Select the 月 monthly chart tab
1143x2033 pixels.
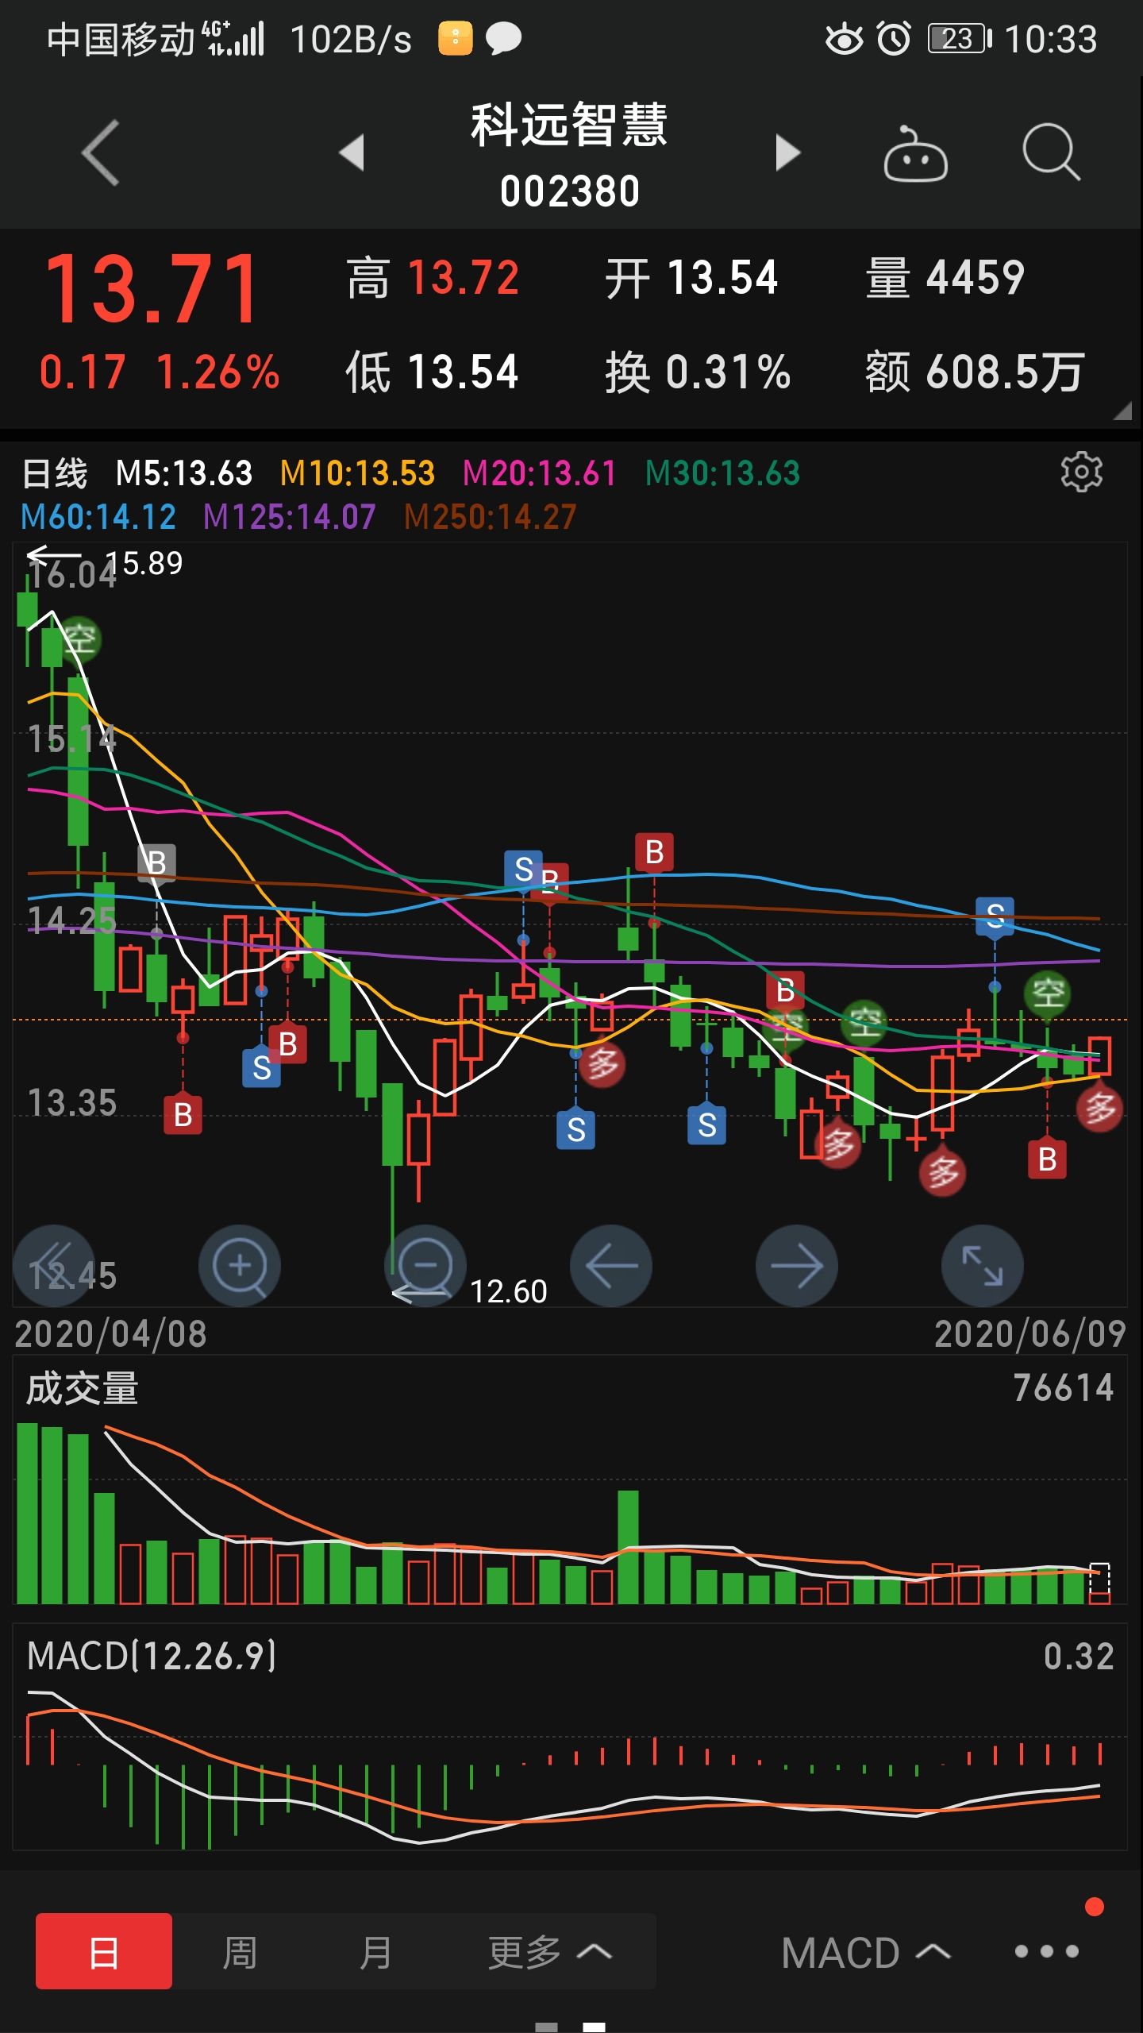pyautogui.click(x=375, y=1951)
